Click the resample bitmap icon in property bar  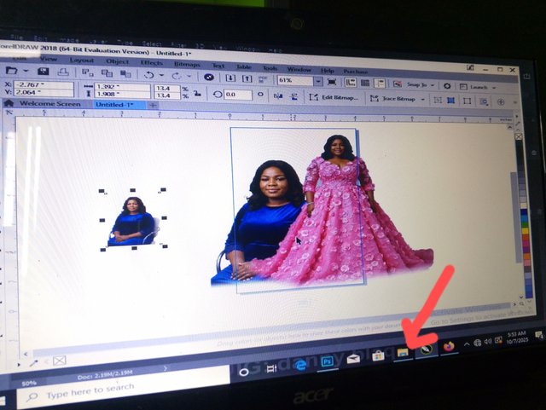450,101
